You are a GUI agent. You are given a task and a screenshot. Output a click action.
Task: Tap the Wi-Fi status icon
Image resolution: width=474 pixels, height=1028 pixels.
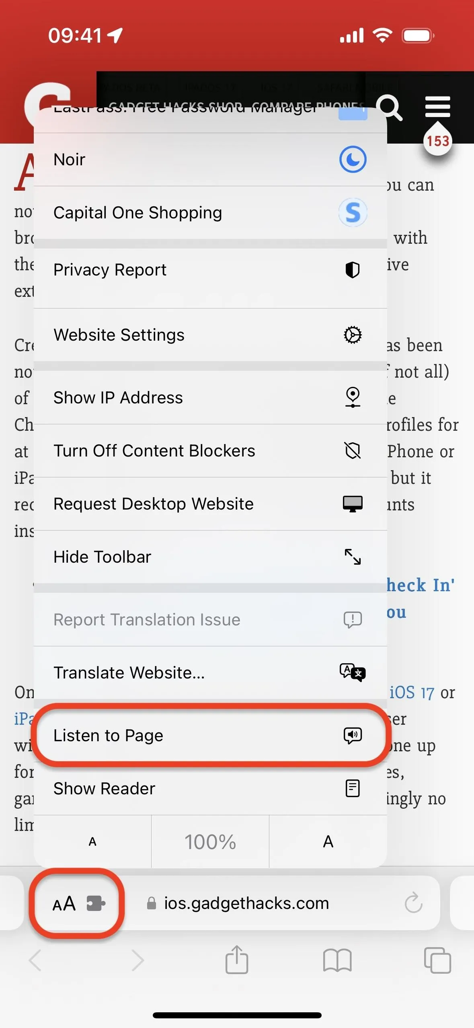coord(382,35)
